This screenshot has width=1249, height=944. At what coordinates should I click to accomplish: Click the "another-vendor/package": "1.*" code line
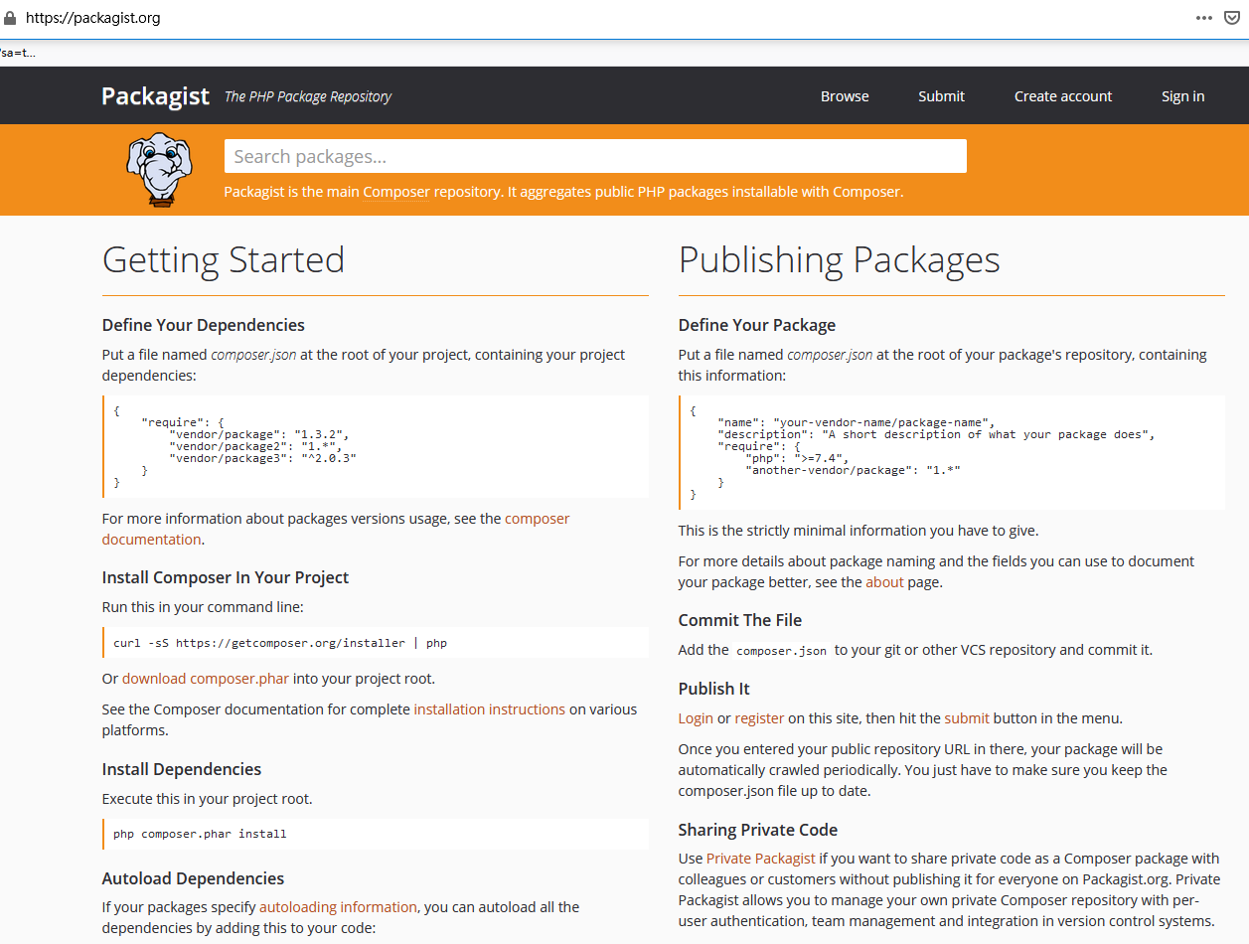pyautogui.click(x=853, y=470)
